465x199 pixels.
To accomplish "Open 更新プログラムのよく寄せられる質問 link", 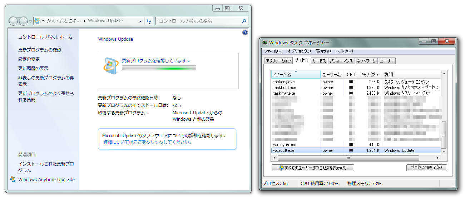I will (46, 96).
